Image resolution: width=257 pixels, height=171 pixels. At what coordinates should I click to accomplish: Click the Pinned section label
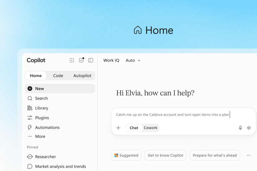(x=32, y=147)
